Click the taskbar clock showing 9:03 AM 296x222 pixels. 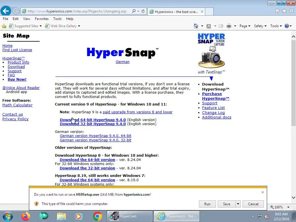pos(281,217)
